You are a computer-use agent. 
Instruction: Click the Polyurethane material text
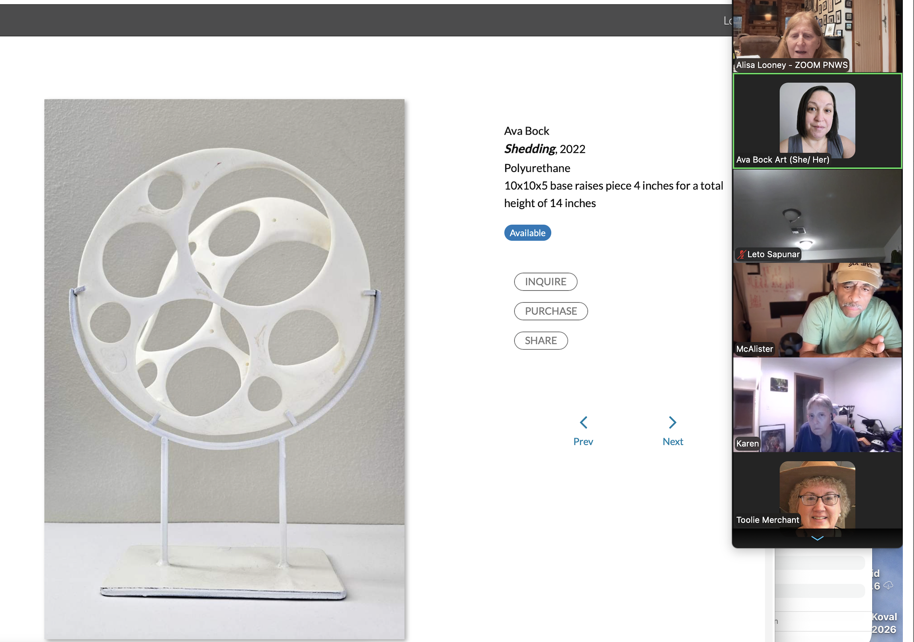point(537,168)
